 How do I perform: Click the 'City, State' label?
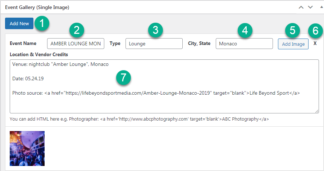[x=199, y=44]
